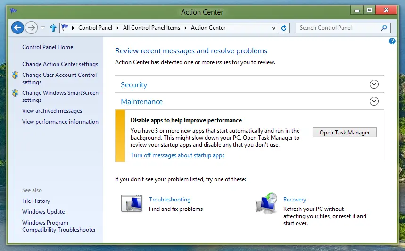The width and height of the screenshot is (405, 251).
Task: Open the address bar history dropdown
Action: (x=273, y=28)
